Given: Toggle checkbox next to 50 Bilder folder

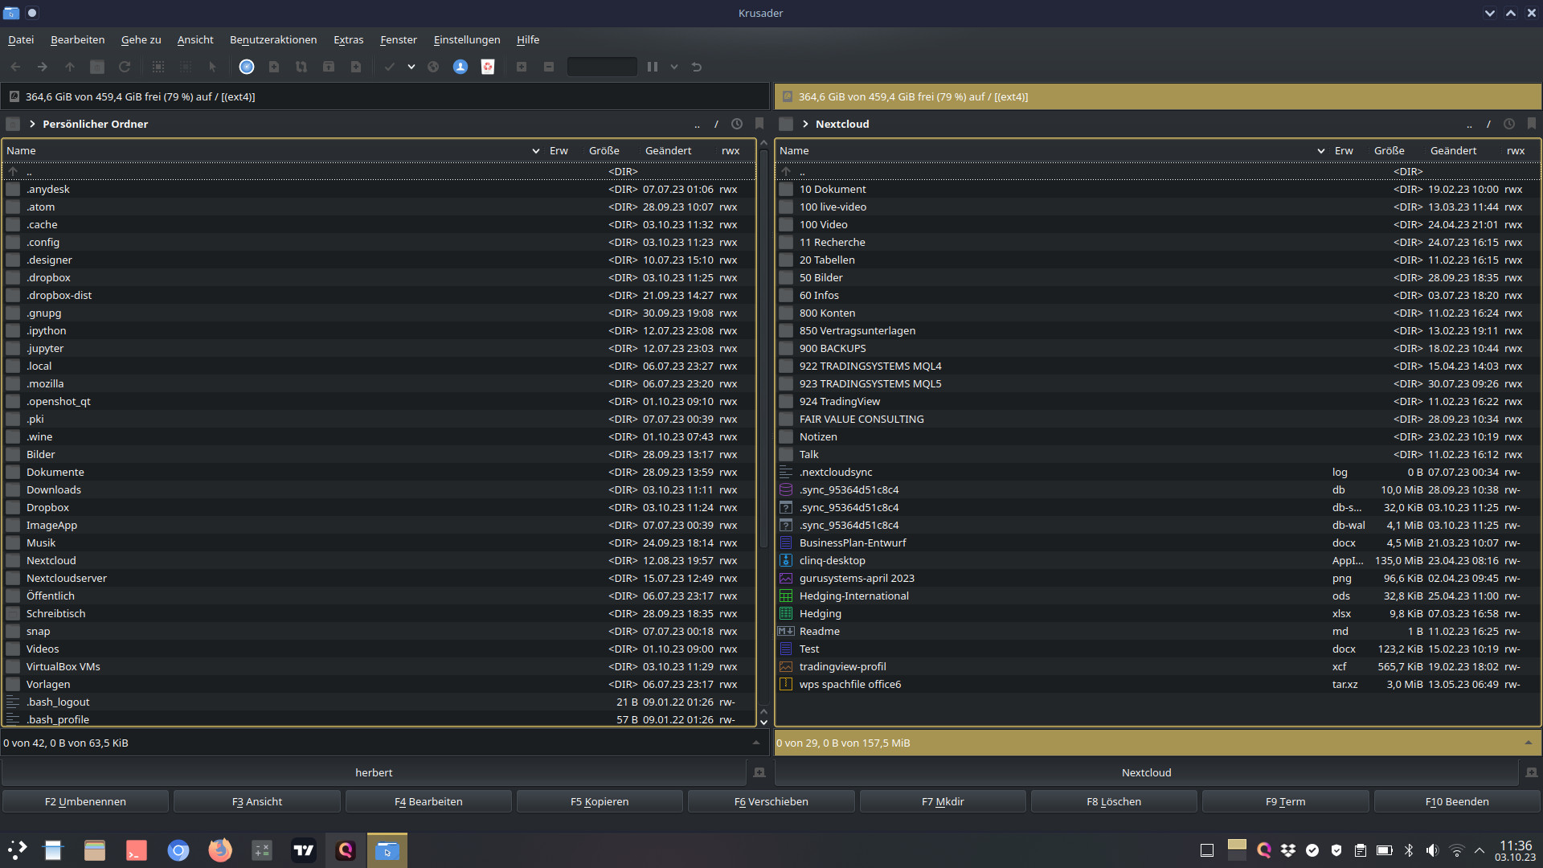Looking at the screenshot, I should (x=786, y=278).
